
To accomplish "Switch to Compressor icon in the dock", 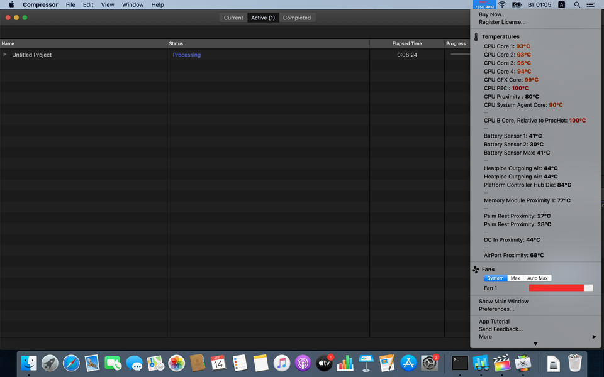I will pyautogui.click(x=523, y=363).
